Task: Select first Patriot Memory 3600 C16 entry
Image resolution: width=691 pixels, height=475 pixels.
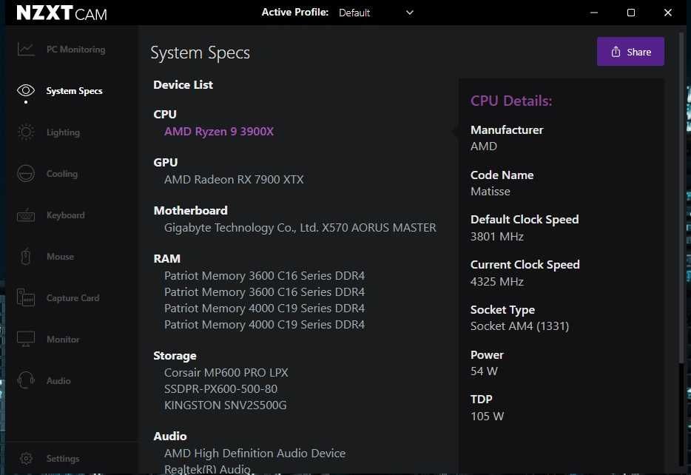Action: (264, 275)
